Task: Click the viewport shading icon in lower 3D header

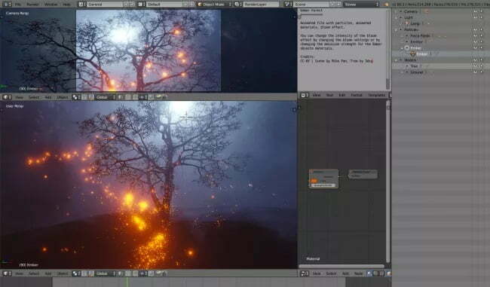Action: point(75,273)
